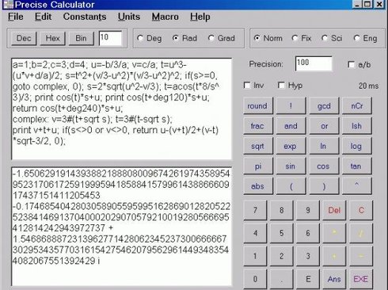Select Rad angle mode
Viewport: 388px width, 290px height.
pos(184,38)
